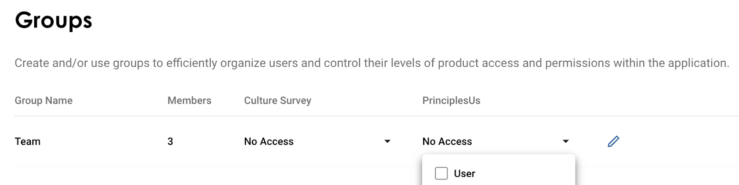Click the Culture Survey "No Access" value
The image size is (739, 185).
pyautogui.click(x=269, y=142)
